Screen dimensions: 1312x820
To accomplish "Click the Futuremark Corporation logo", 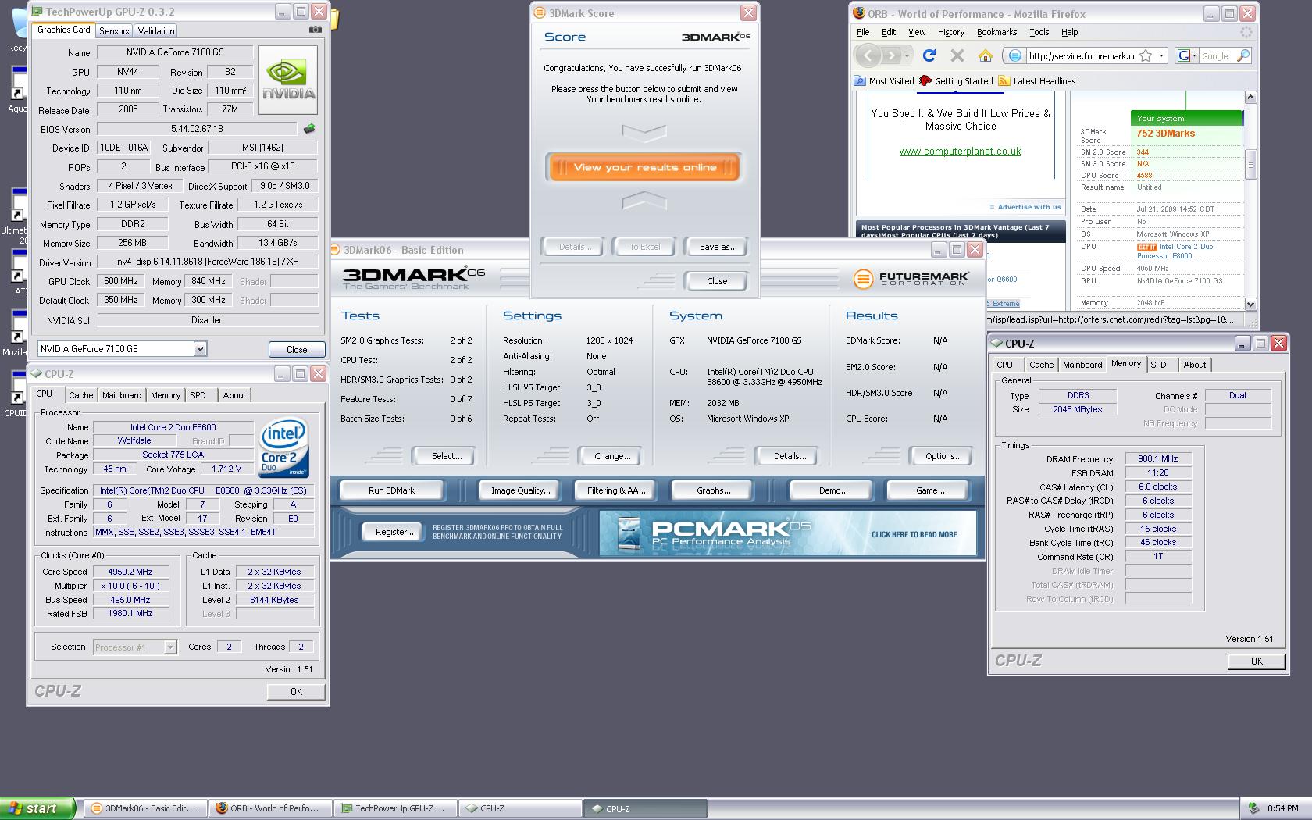I will click(911, 279).
